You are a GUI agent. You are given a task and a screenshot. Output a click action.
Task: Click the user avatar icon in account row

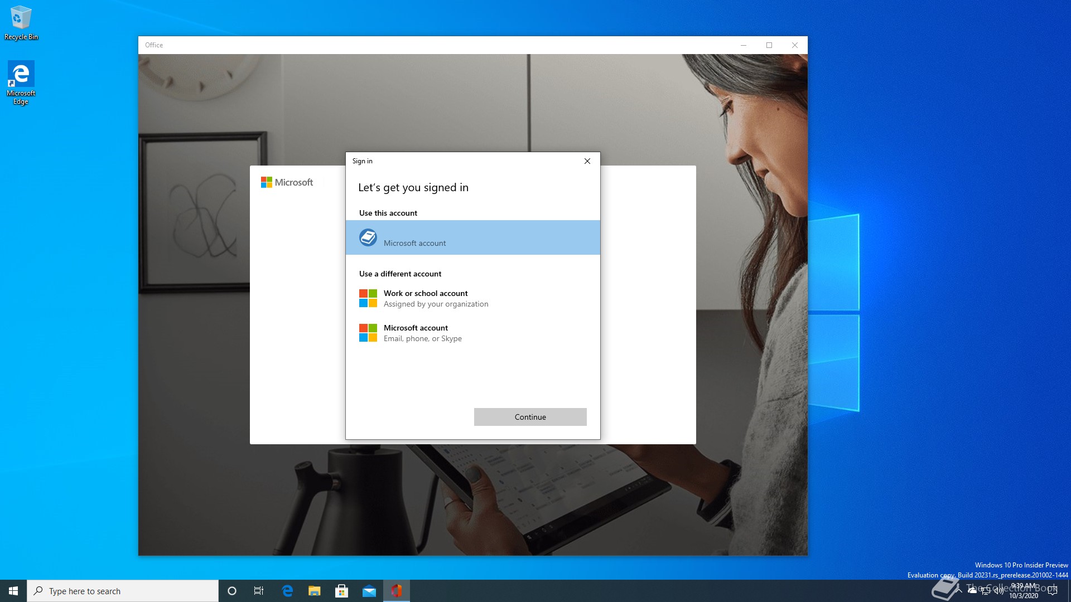(x=368, y=237)
